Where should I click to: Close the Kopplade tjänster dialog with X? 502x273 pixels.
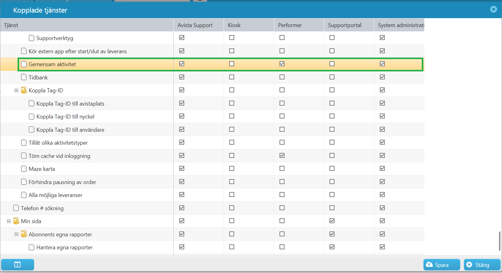[493, 9]
